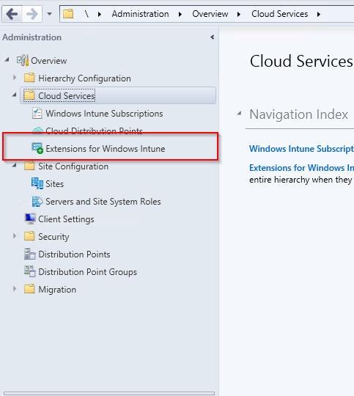Collapse the Navigation Index section
The image size is (354, 396).
pos(239,114)
